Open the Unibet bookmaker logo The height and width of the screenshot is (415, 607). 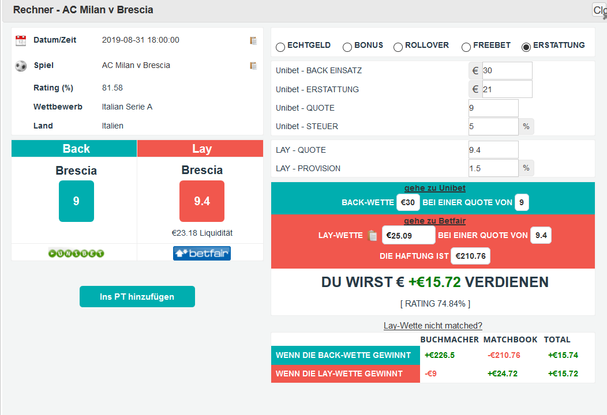[76, 254]
